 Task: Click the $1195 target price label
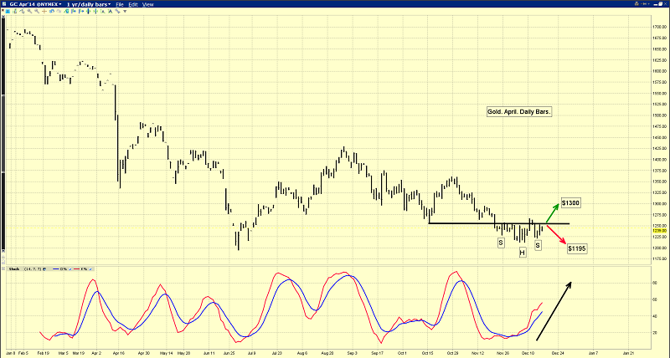577,248
